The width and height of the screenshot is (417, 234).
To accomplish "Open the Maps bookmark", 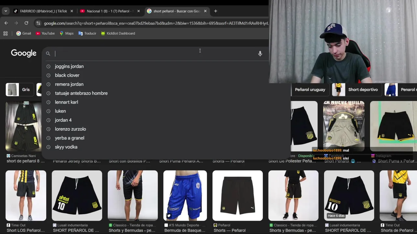I will 66,33.
